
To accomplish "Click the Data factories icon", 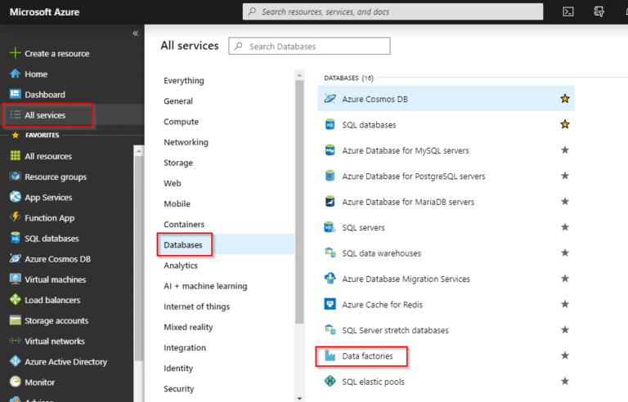I will pyautogui.click(x=330, y=356).
